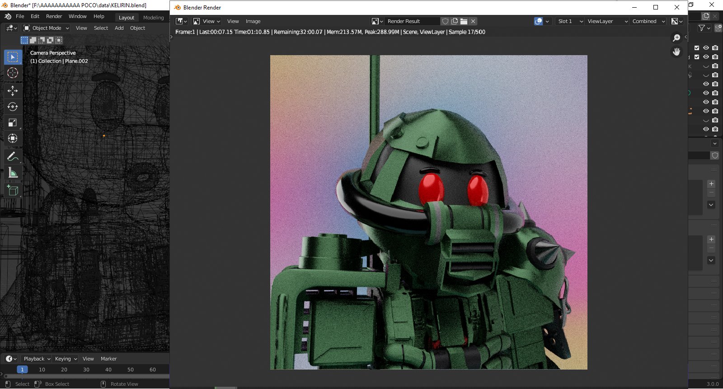Switch to the Modeling workspace tab

[x=153, y=18]
